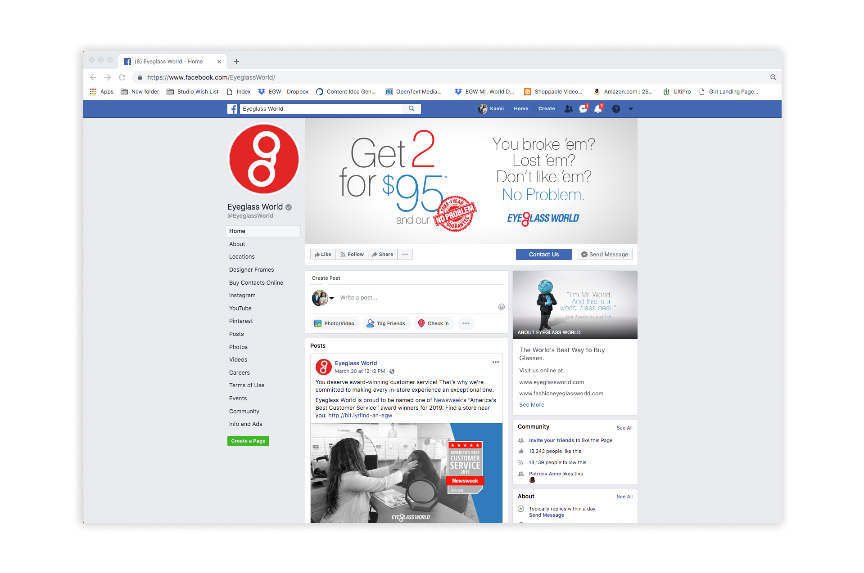Image resolution: width=864 pixels, height=573 pixels.
Task: Open the post options three-dot menu
Action: [495, 362]
